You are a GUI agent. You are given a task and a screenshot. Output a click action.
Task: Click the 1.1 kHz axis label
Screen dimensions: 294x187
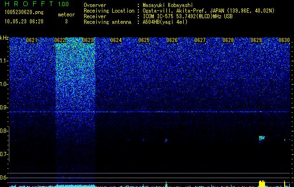(x=4, y=61)
